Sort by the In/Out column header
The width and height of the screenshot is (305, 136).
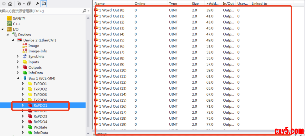[228, 3]
